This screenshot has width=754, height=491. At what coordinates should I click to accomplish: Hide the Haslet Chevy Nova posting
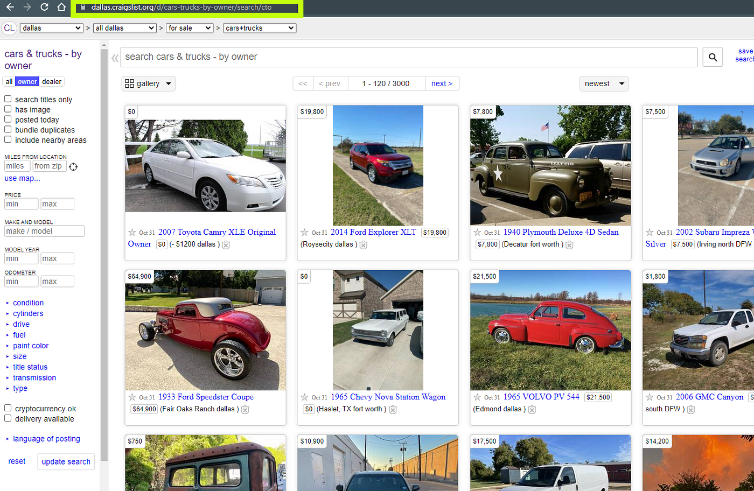[x=393, y=410]
